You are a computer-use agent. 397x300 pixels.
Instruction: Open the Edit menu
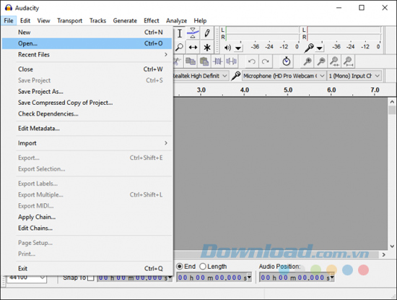25,20
